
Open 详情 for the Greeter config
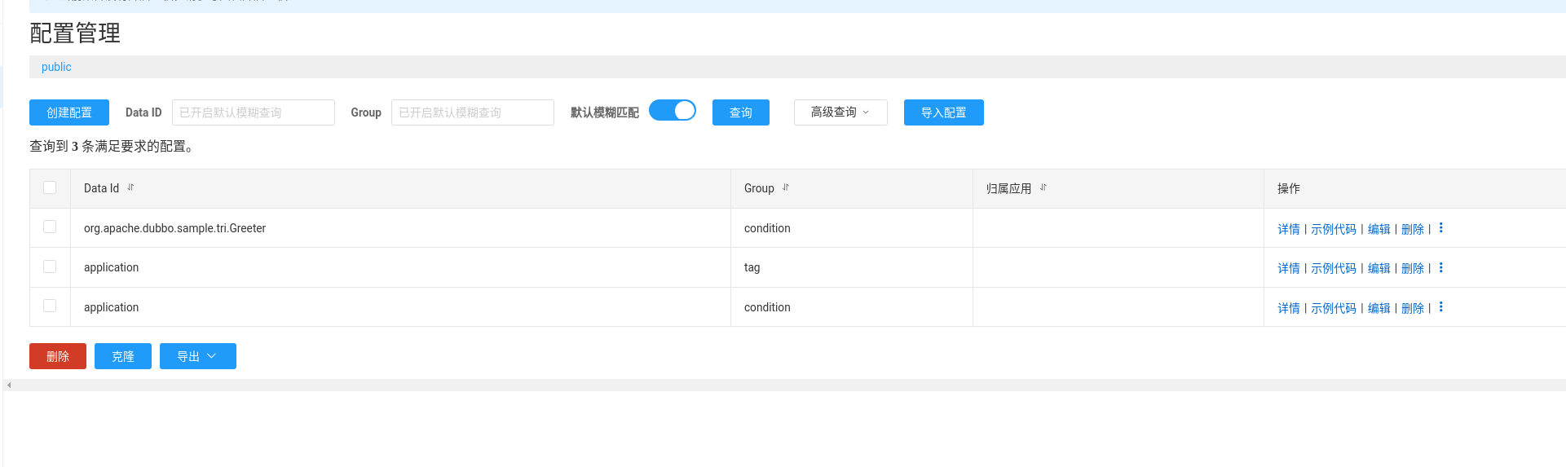tap(1288, 229)
